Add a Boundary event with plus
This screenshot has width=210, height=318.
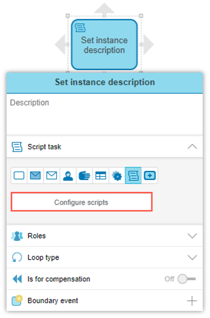192,301
